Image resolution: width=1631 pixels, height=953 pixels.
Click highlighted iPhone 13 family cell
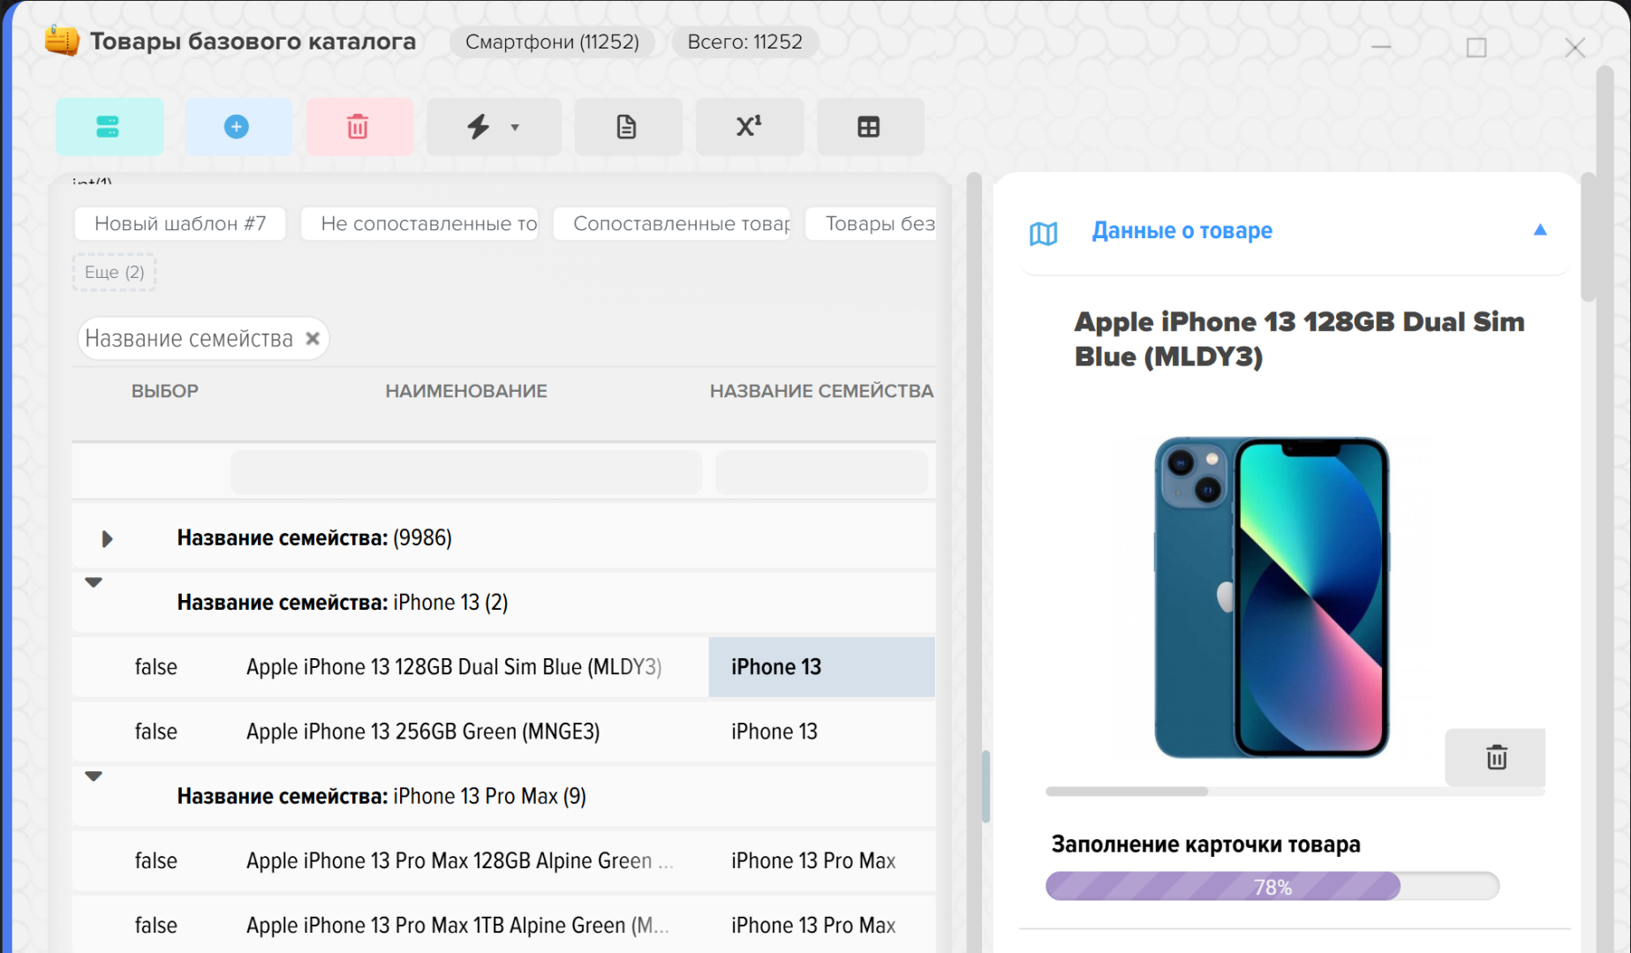click(821, 667)
